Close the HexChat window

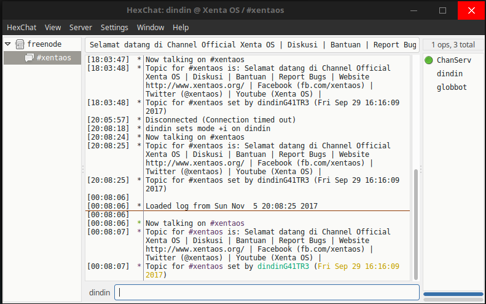pyautogui.click(x=471, y=10)
